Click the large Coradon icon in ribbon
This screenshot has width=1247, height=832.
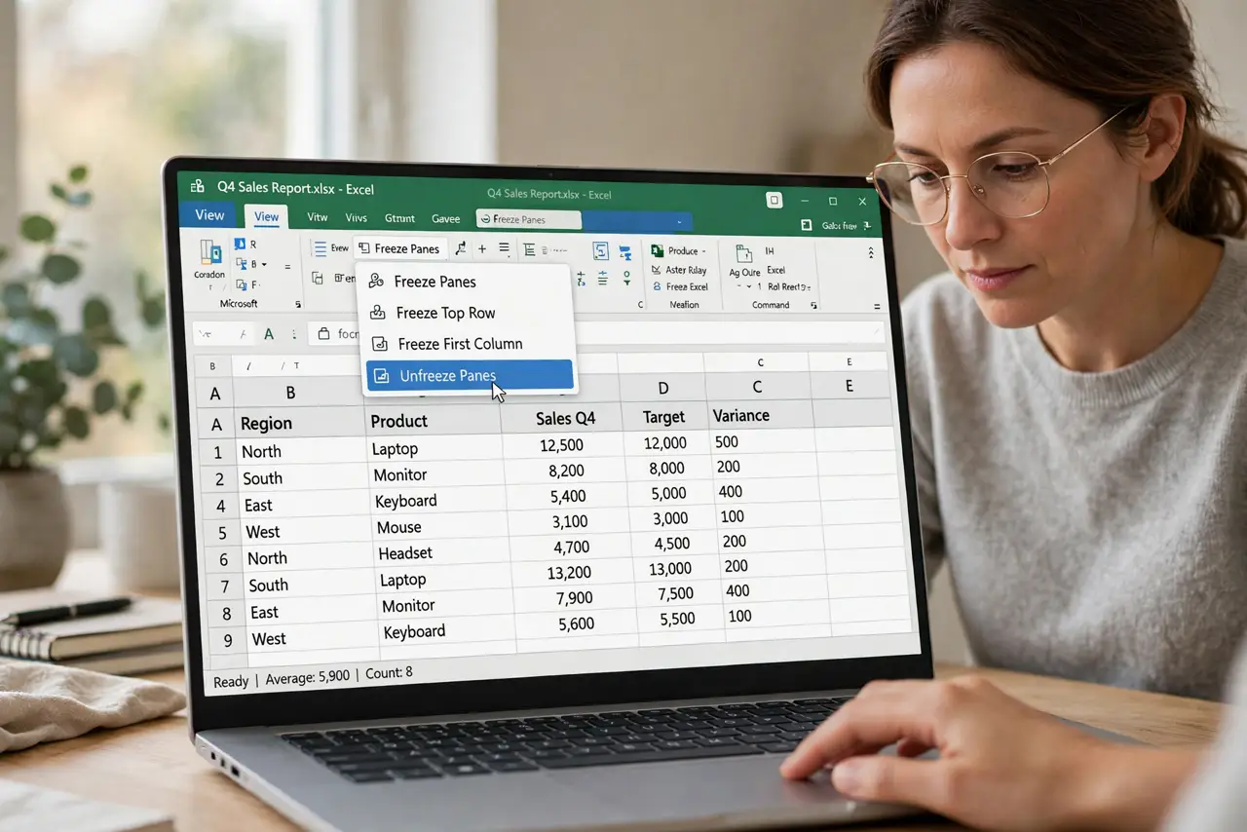tap(209, 253)
